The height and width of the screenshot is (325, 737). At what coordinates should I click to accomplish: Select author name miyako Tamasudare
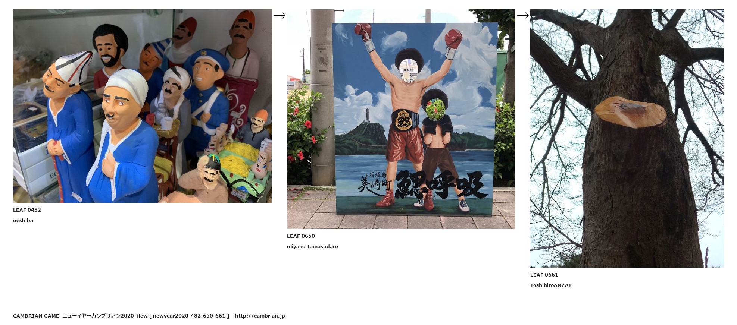point(312,246)
